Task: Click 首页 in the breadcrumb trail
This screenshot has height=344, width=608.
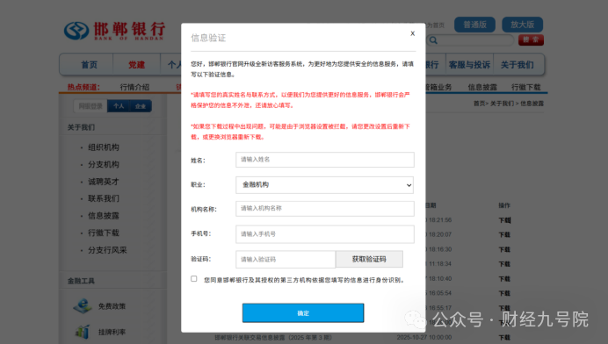Action: click(479, 104)
